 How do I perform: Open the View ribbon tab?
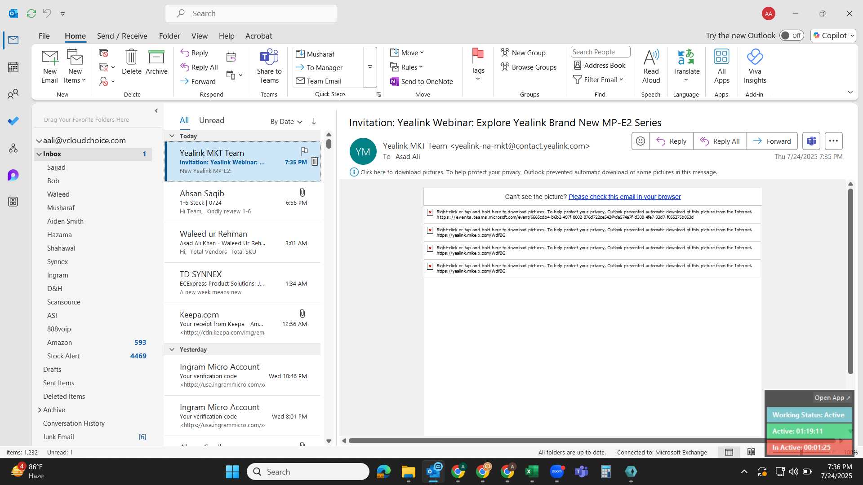tap(200, 36)
